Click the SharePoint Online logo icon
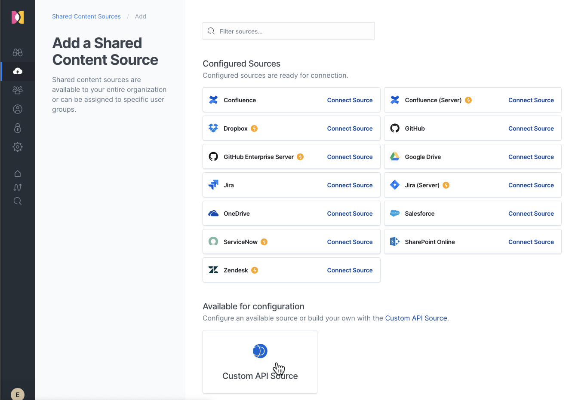575x400 pixels. click(395, 241)
